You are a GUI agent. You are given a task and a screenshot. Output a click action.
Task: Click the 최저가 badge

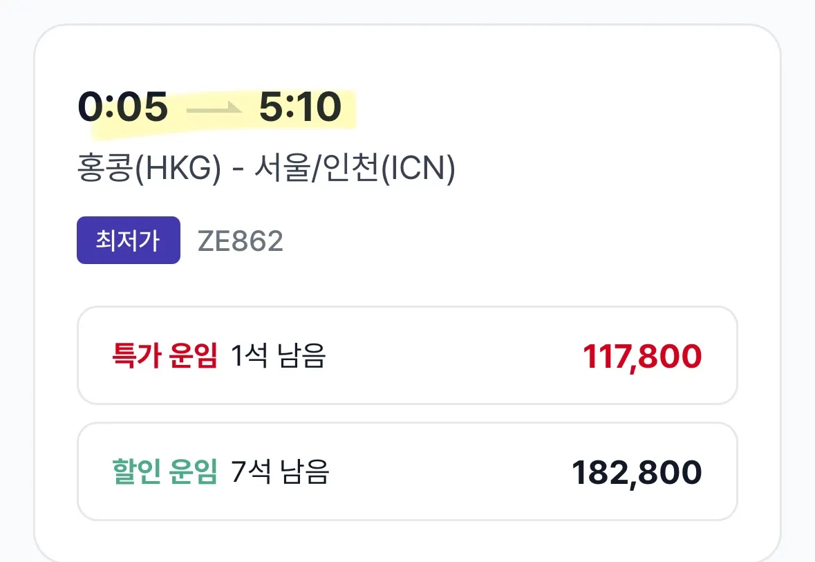point(128,241)
